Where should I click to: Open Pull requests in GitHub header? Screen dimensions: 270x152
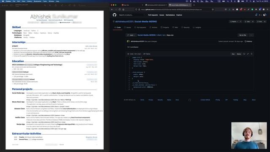tap(153, 15)
